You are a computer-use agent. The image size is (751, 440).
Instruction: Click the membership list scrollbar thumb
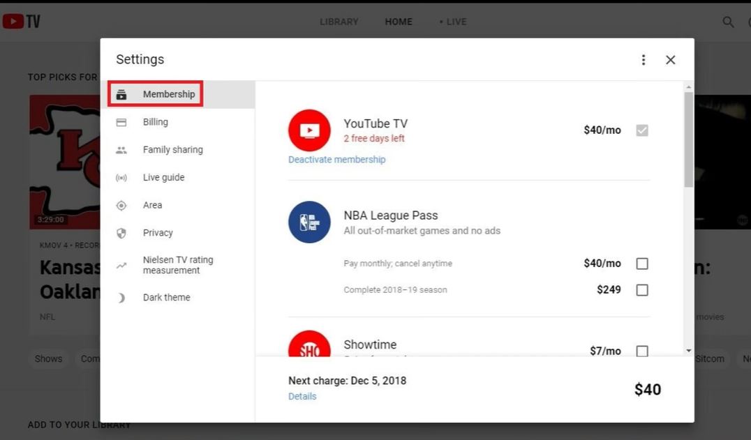pos(689,139)
